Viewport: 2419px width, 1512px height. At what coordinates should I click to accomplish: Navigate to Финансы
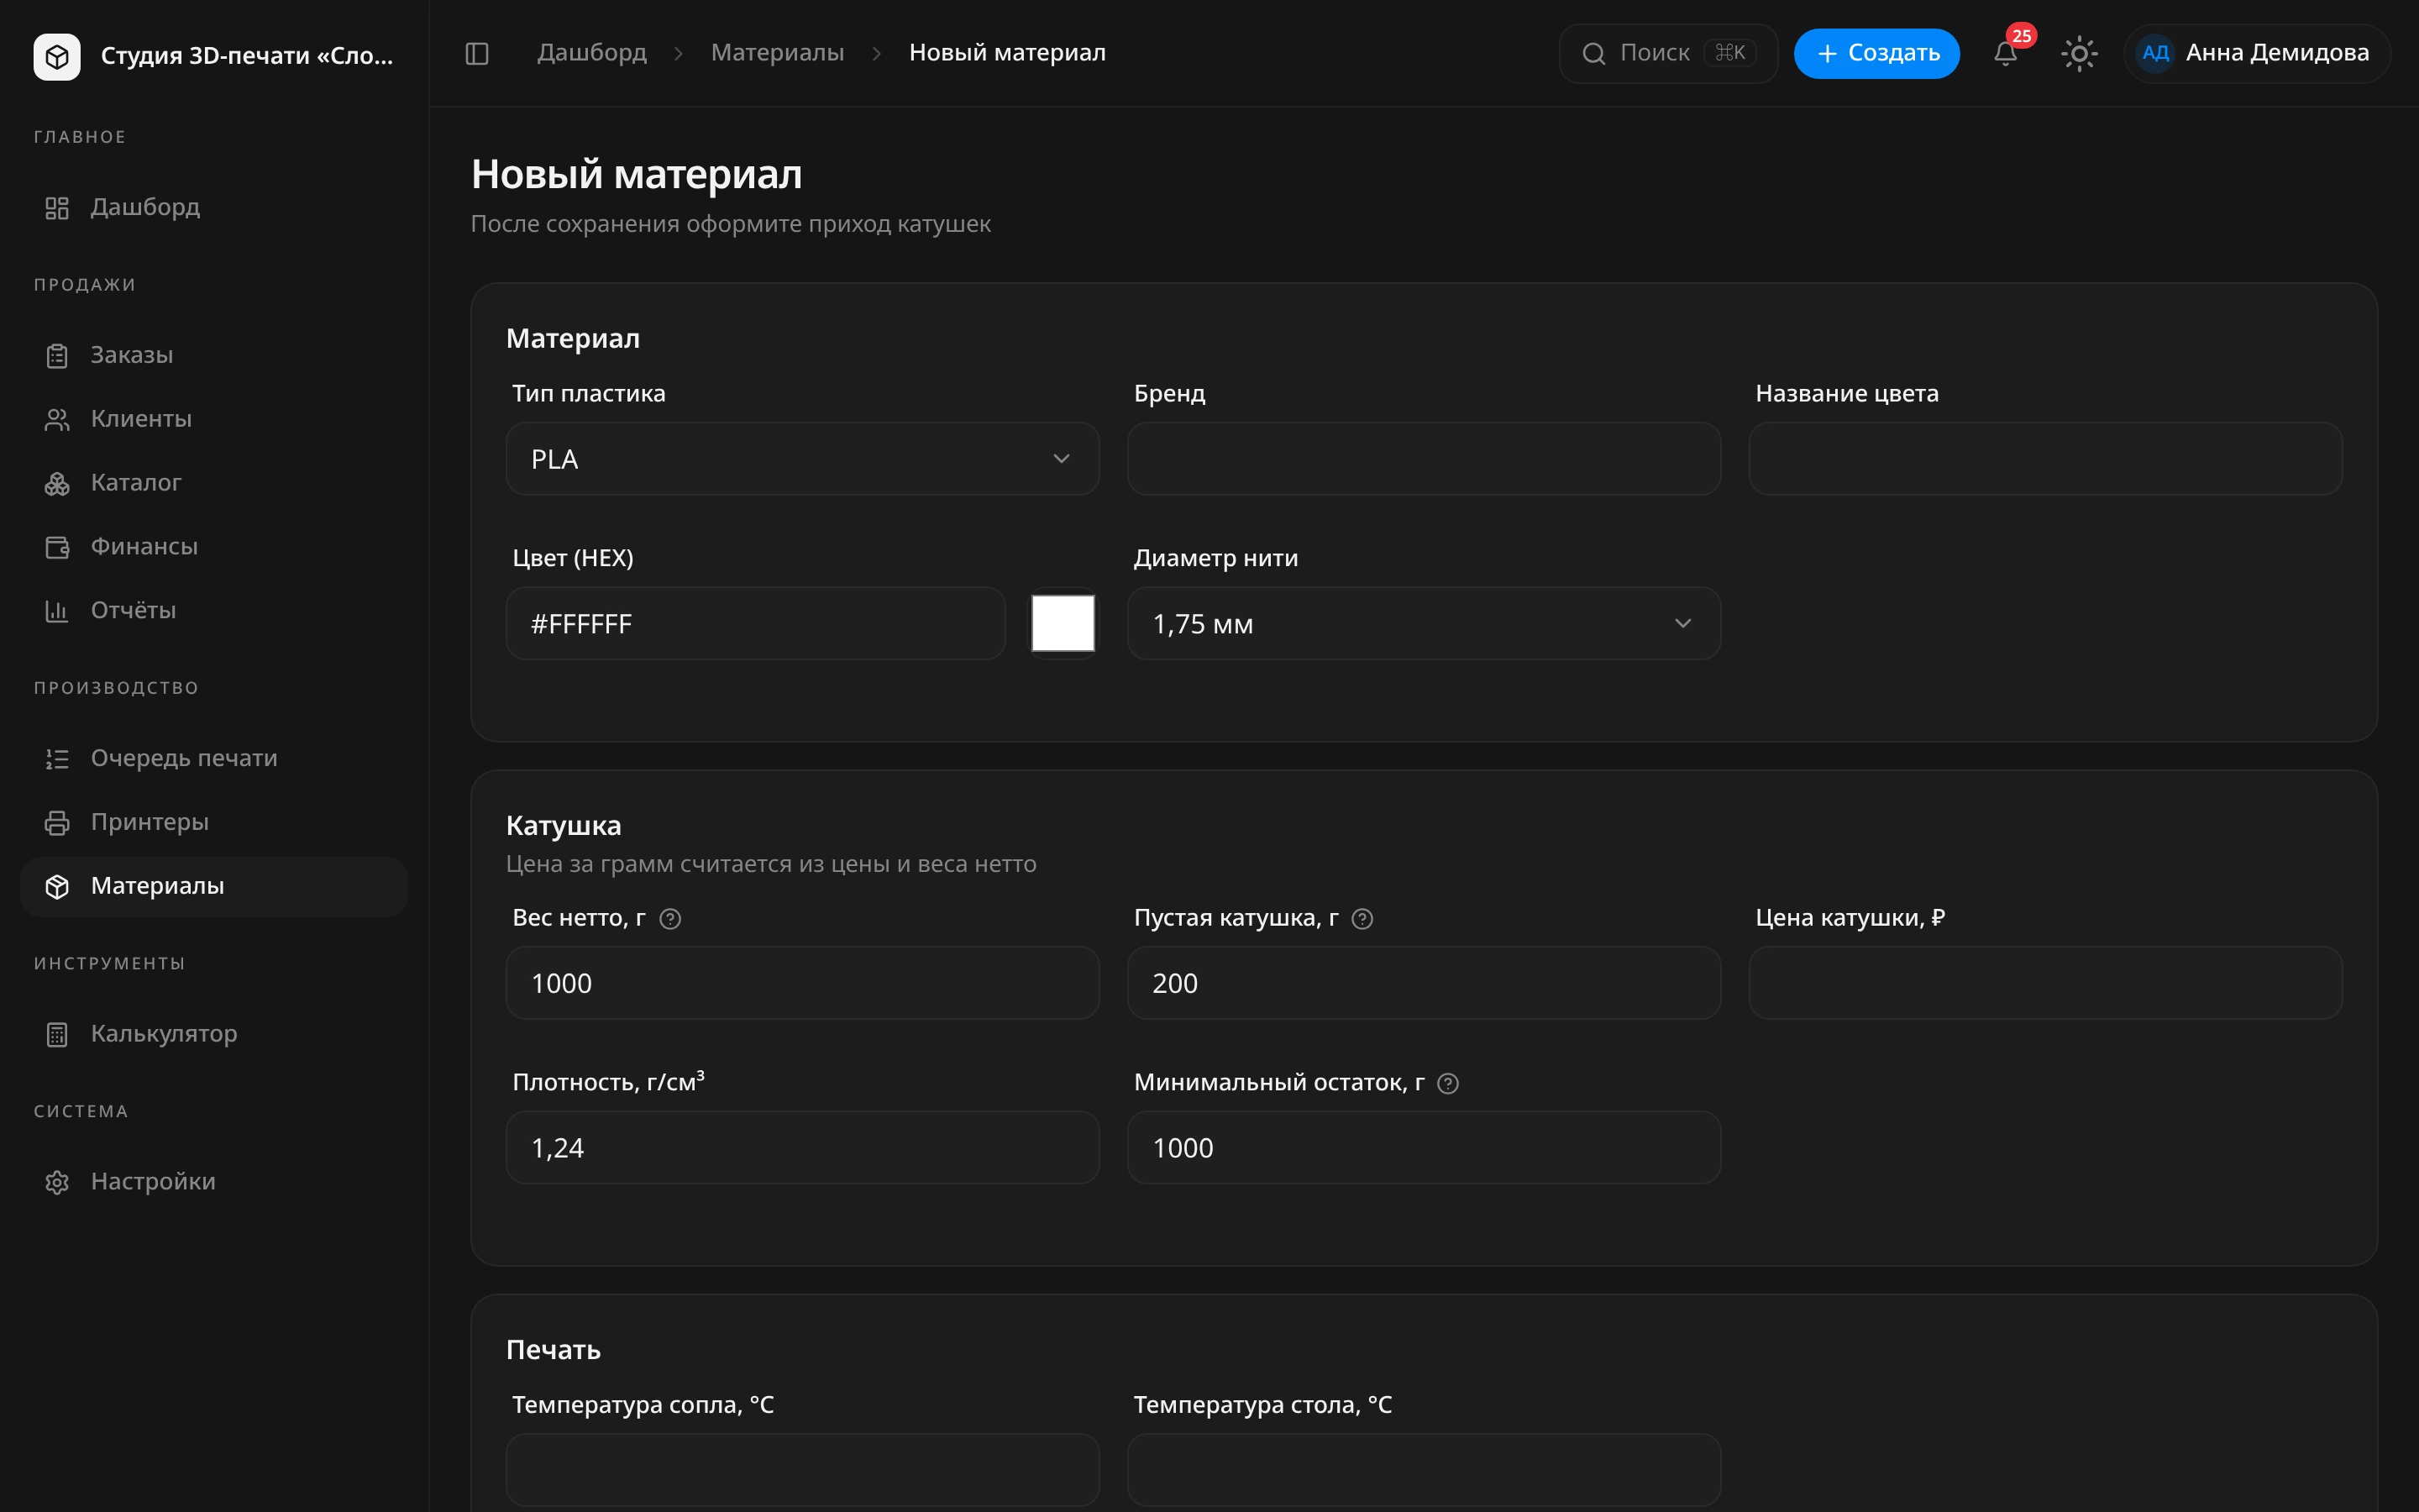(214, 547)
